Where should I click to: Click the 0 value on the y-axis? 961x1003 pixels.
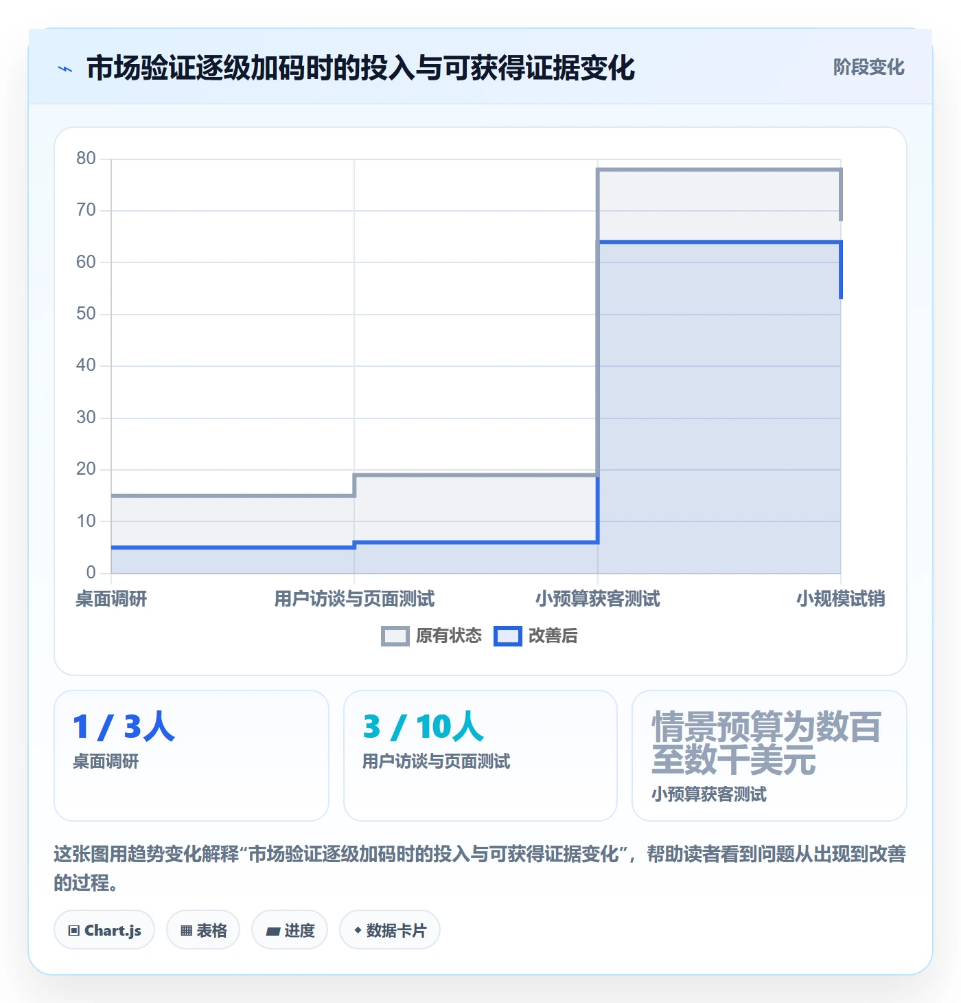click(91, 573)
